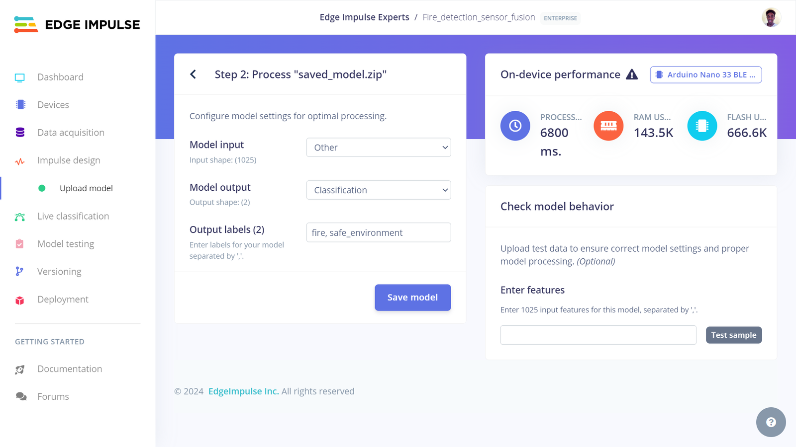Open the user profile avatar

771,17
